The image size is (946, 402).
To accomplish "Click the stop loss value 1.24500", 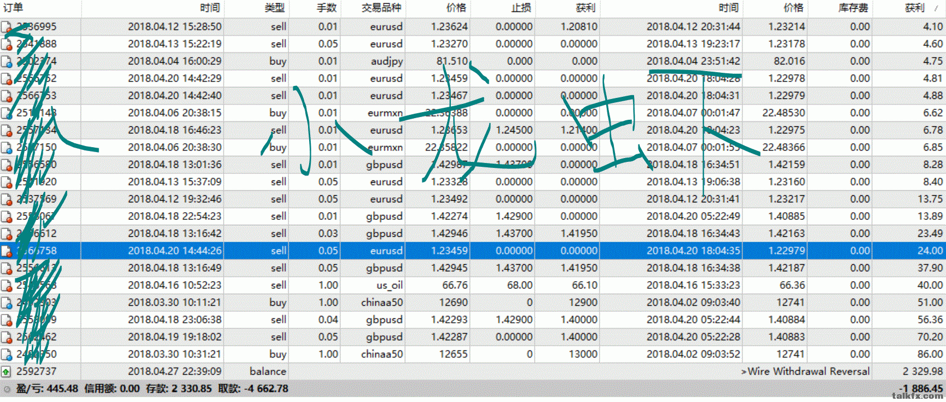I will (x=514, y=130).
